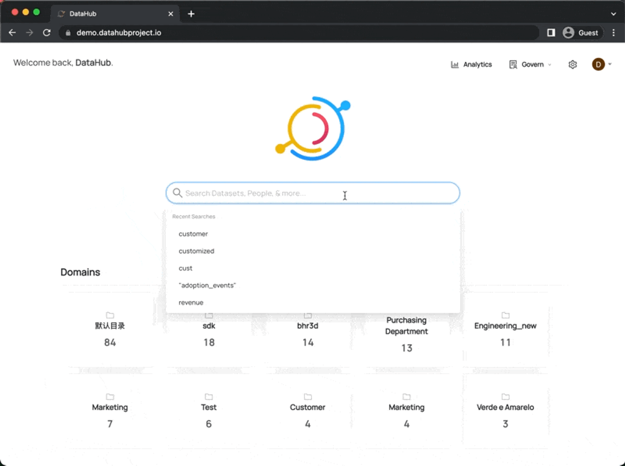Open the Marketing domain with 4 entities
The height and width of the screenshot is (466, 625).
click(407, 411)
